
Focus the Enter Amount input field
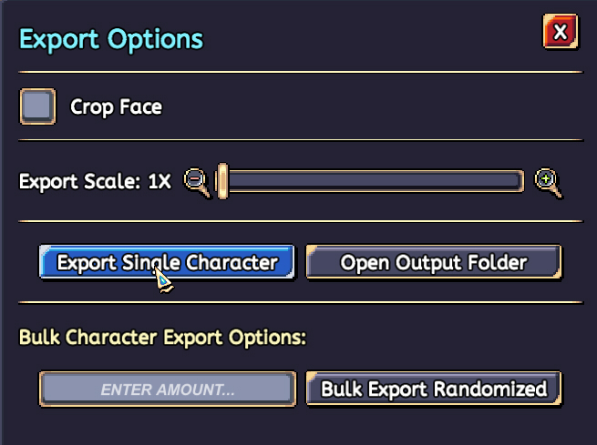coord(168,389)
